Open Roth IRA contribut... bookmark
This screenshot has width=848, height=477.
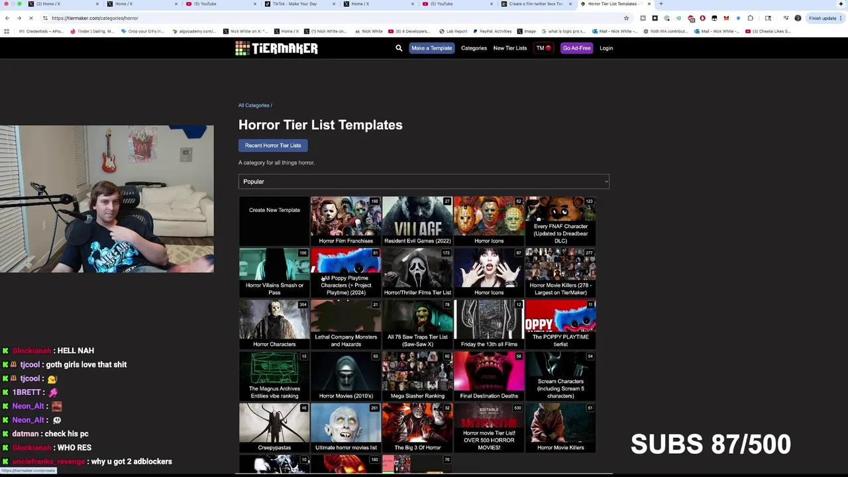tap(665, 31)
